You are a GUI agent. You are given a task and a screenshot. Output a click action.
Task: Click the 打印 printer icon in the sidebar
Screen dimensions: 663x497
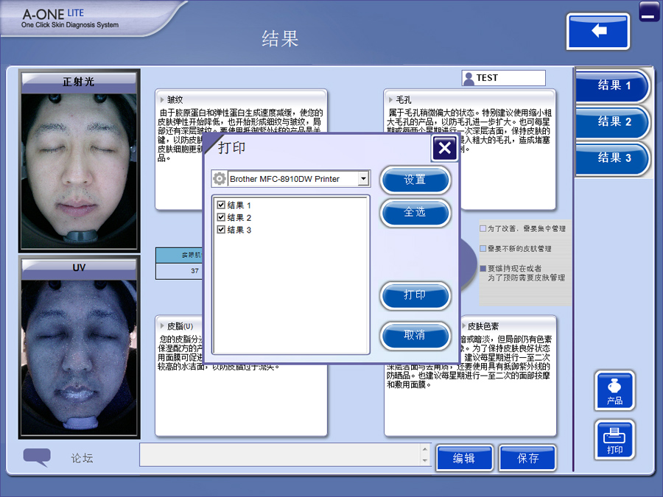coord(614,440)
